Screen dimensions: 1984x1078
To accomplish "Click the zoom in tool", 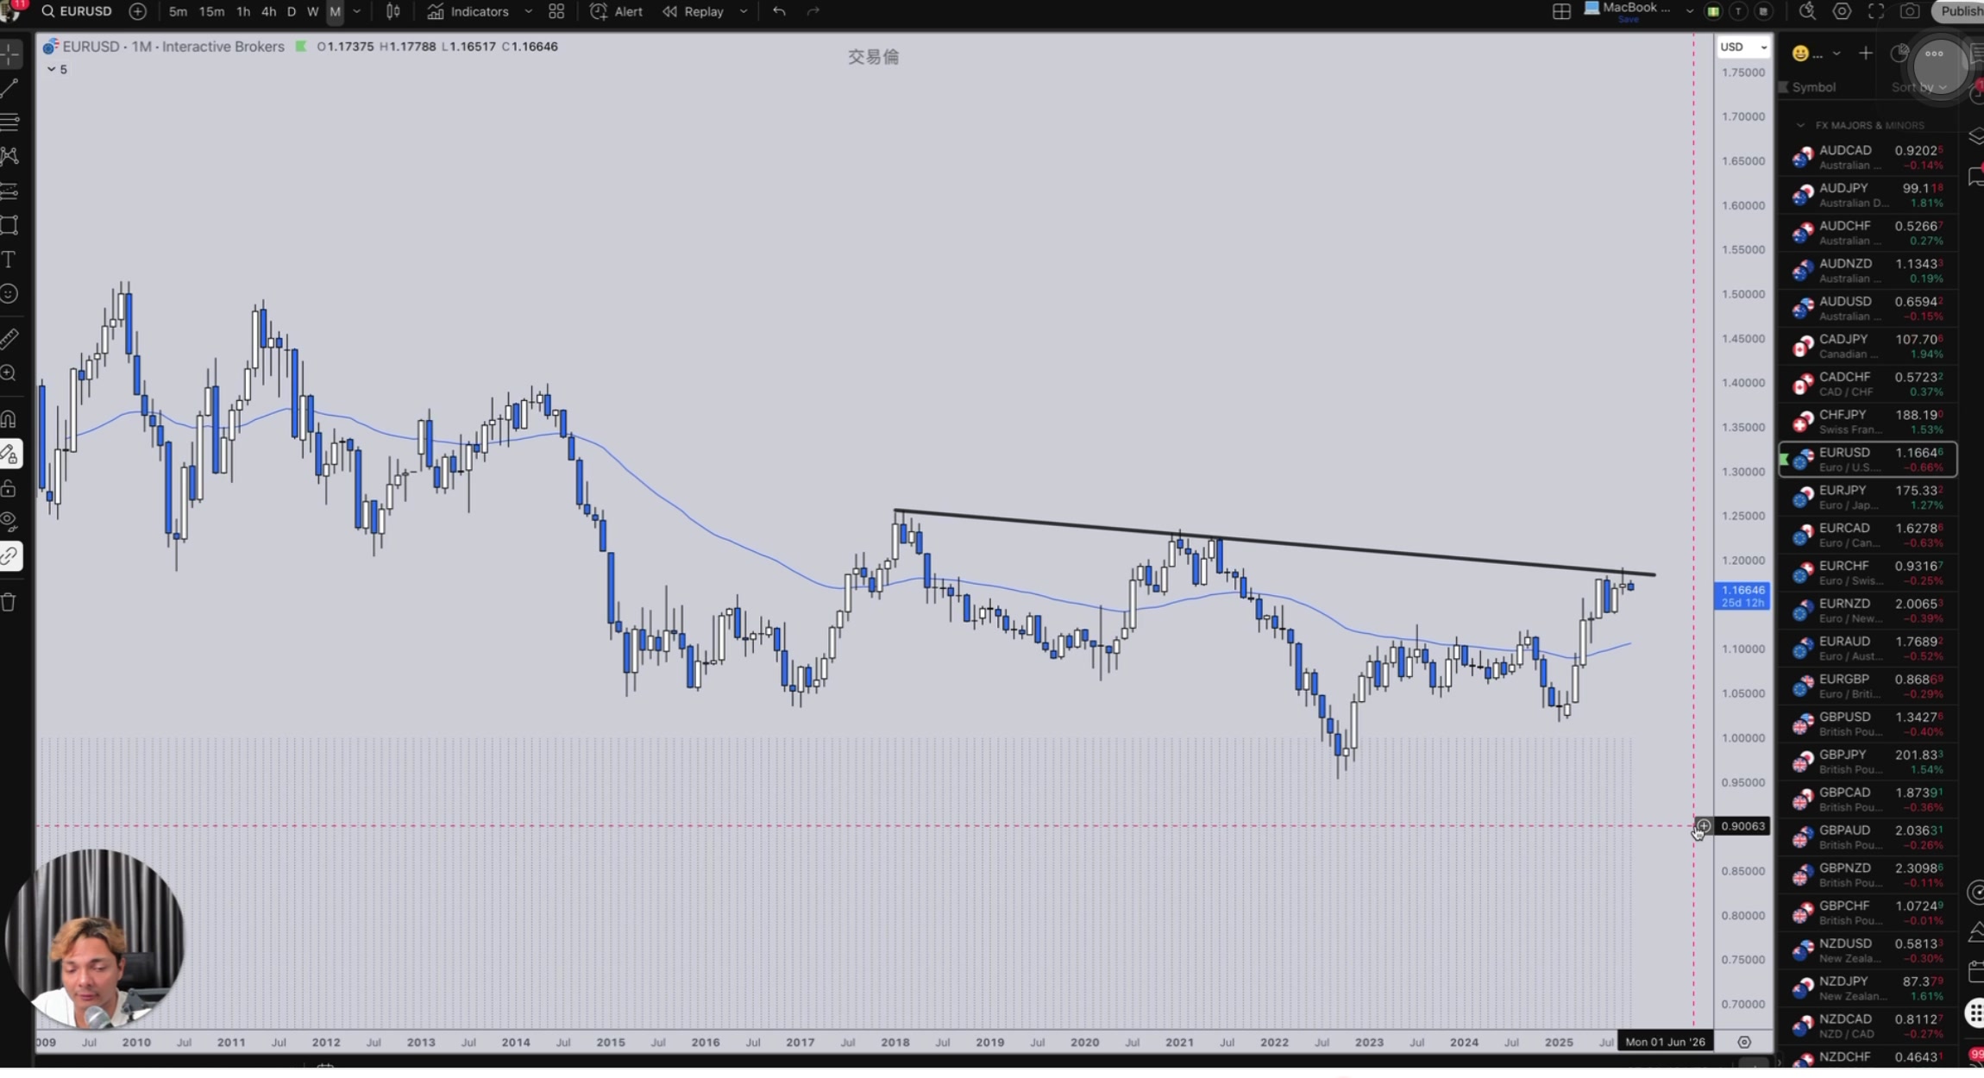I will point(9,373).
